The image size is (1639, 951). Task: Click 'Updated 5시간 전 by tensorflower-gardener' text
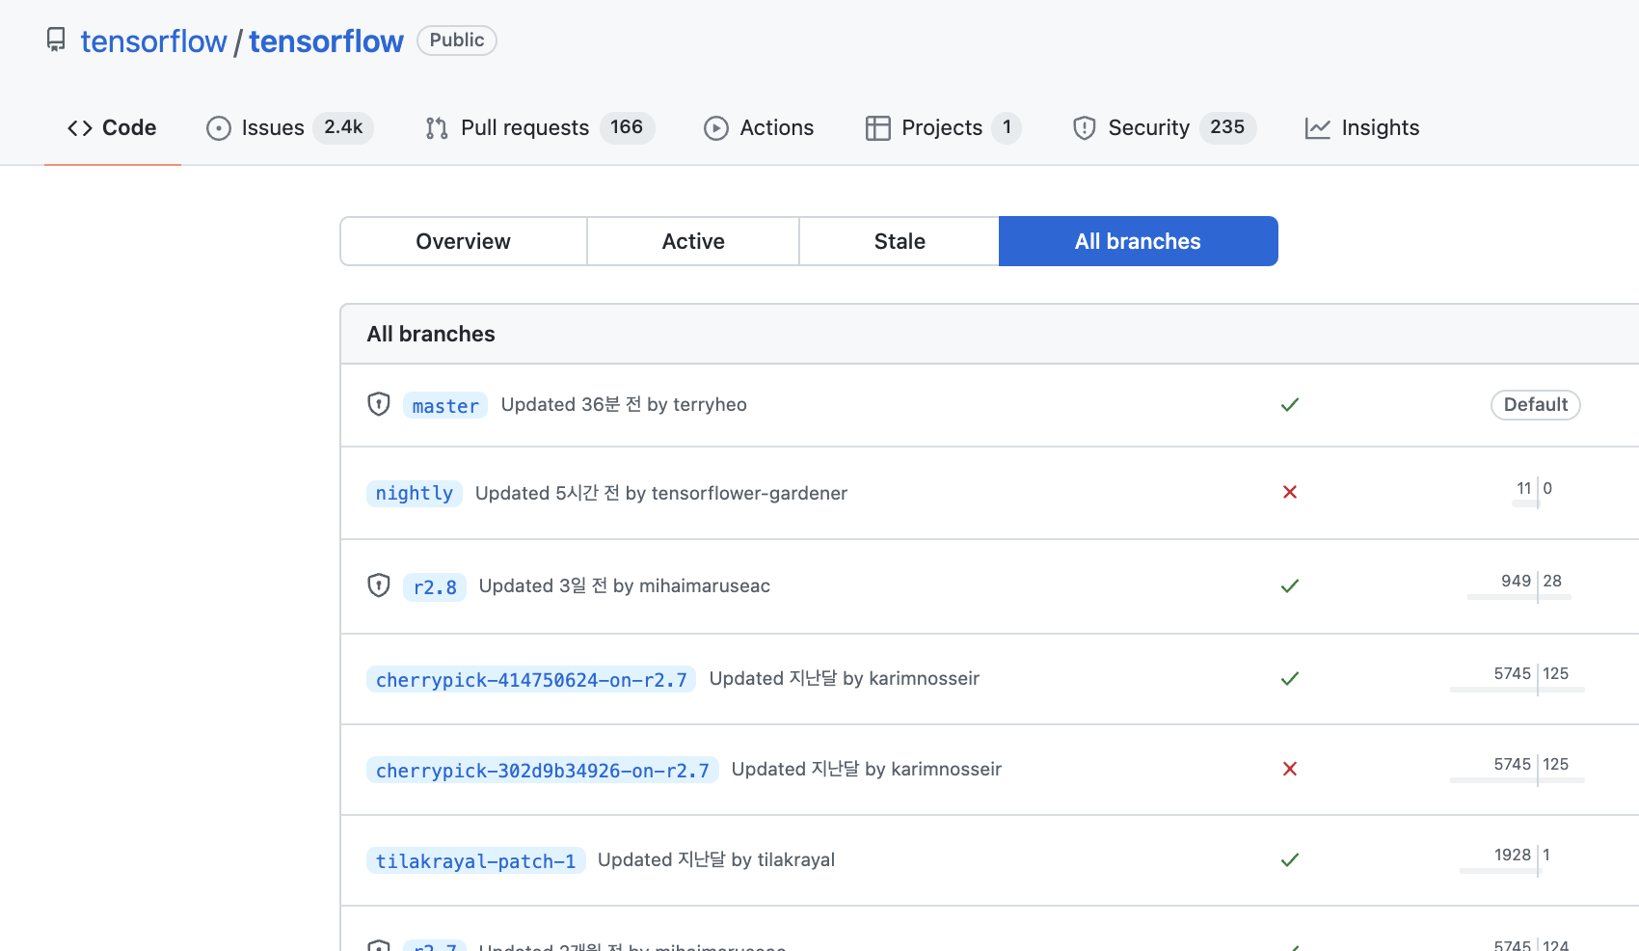tap(661, 493)
